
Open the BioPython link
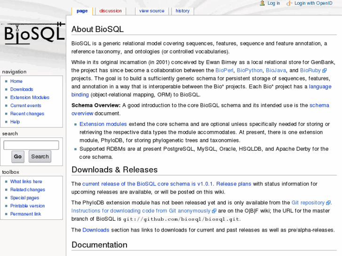point(249,70)
